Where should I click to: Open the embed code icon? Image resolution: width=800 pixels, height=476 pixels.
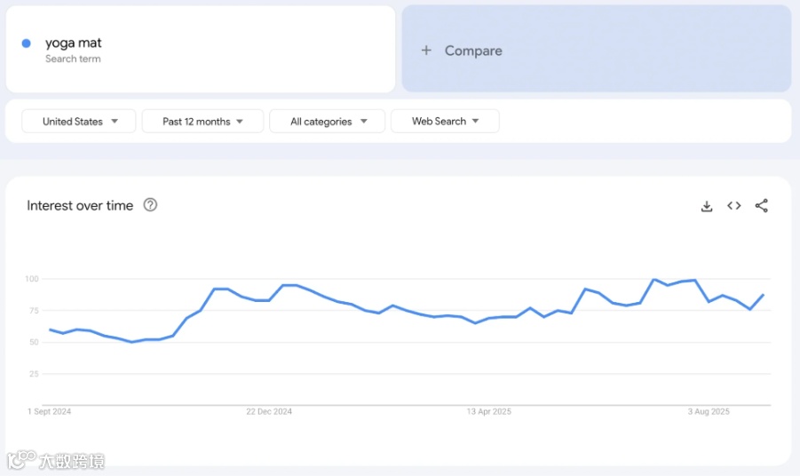(x=734, y=206)
